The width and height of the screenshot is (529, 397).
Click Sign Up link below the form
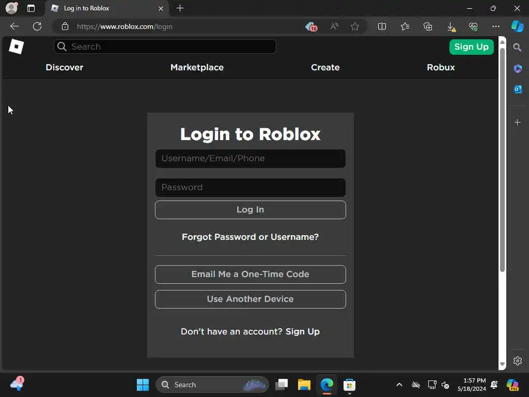[x=302, y=331]
